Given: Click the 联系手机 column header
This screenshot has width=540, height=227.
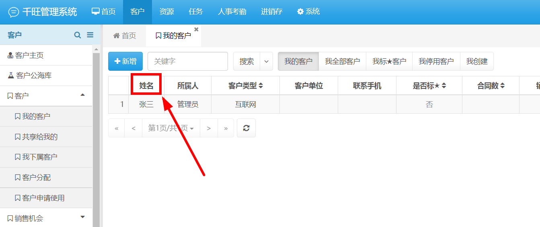Looking at the screenshot, I should pos(367,86).
